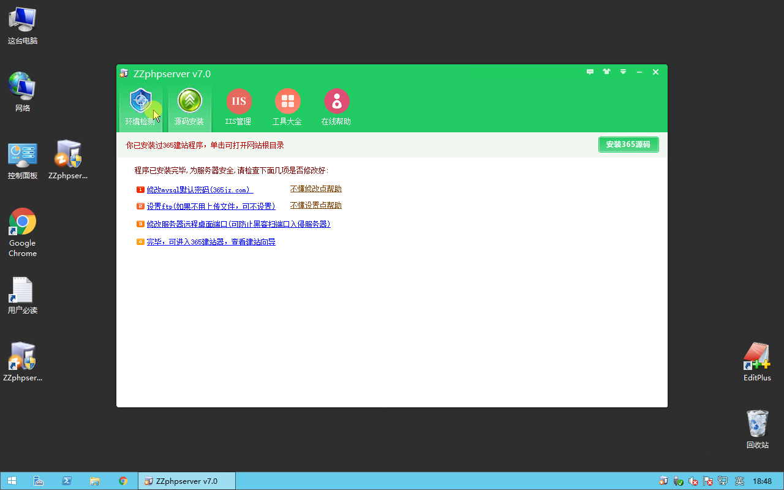Open help link 不懂修改点帮助
This screenshot has height=490, width=784.
click(x=316, y=189)
